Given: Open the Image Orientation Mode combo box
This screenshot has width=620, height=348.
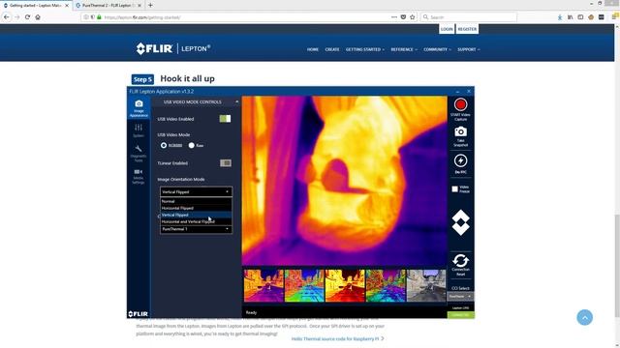Looking at the screenshot, I should 196,191.
